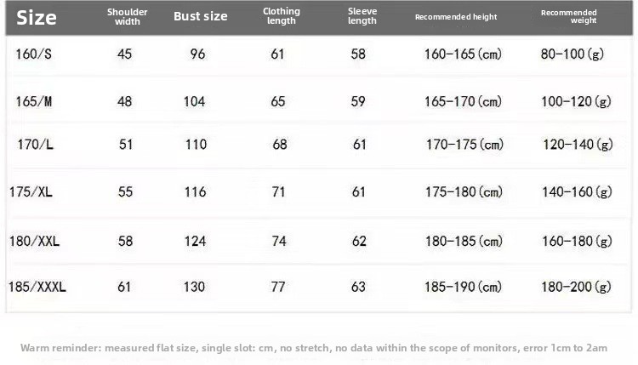Click the "Recommended height" column header
This screenshot has width=638, height=365.
point(456,17)
